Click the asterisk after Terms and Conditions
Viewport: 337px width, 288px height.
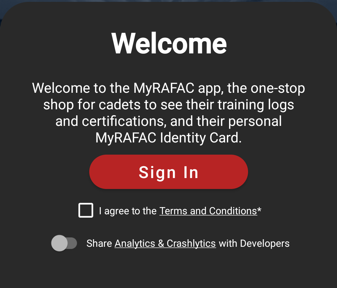[x=259, y=210]
